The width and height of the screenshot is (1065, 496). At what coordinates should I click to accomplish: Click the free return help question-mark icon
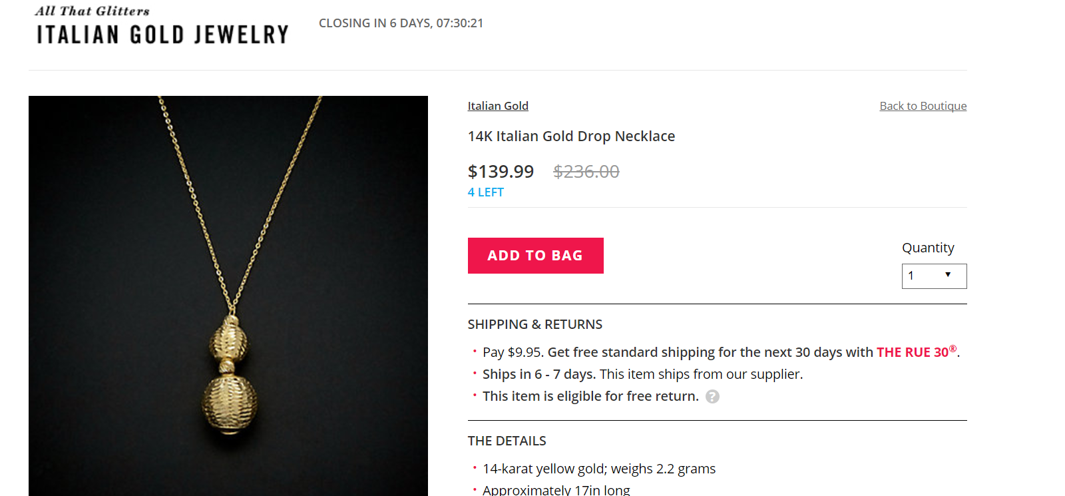pos(712,397)
